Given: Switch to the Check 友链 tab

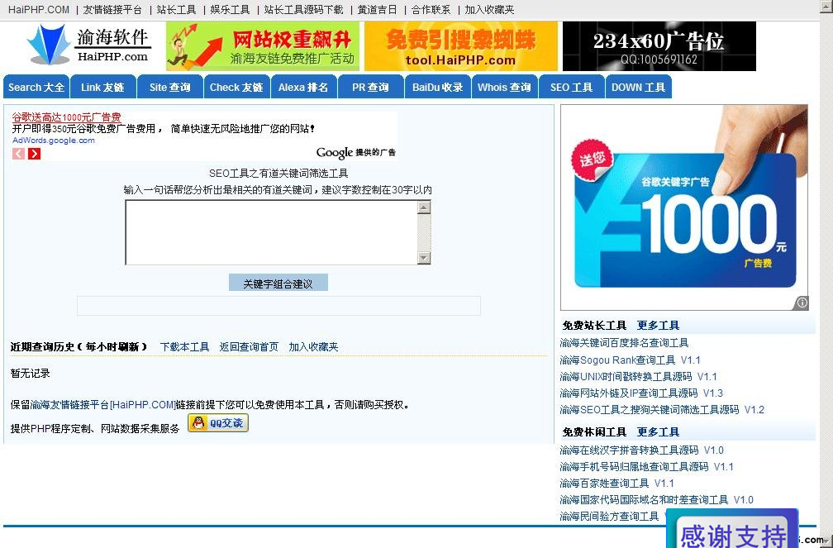Looking at the screenshot, I should (236, 87).
